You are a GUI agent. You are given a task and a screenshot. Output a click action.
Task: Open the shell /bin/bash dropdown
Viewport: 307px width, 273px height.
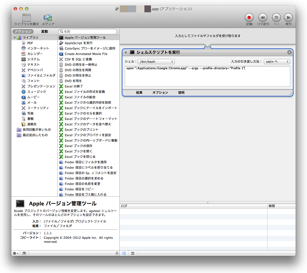(156, 62)
